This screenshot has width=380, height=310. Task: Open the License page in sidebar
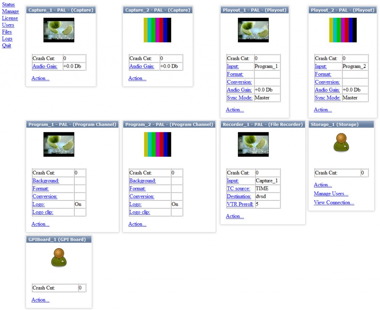click(10, 18)
